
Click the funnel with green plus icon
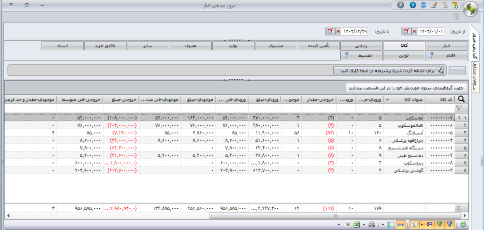[455, 5]
